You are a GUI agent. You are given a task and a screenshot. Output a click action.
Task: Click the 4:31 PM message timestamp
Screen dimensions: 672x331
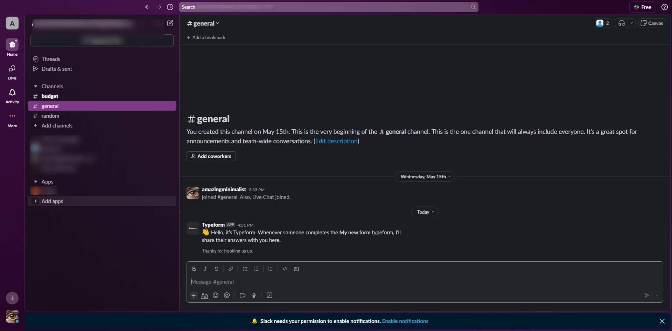[x=245, y=225]
